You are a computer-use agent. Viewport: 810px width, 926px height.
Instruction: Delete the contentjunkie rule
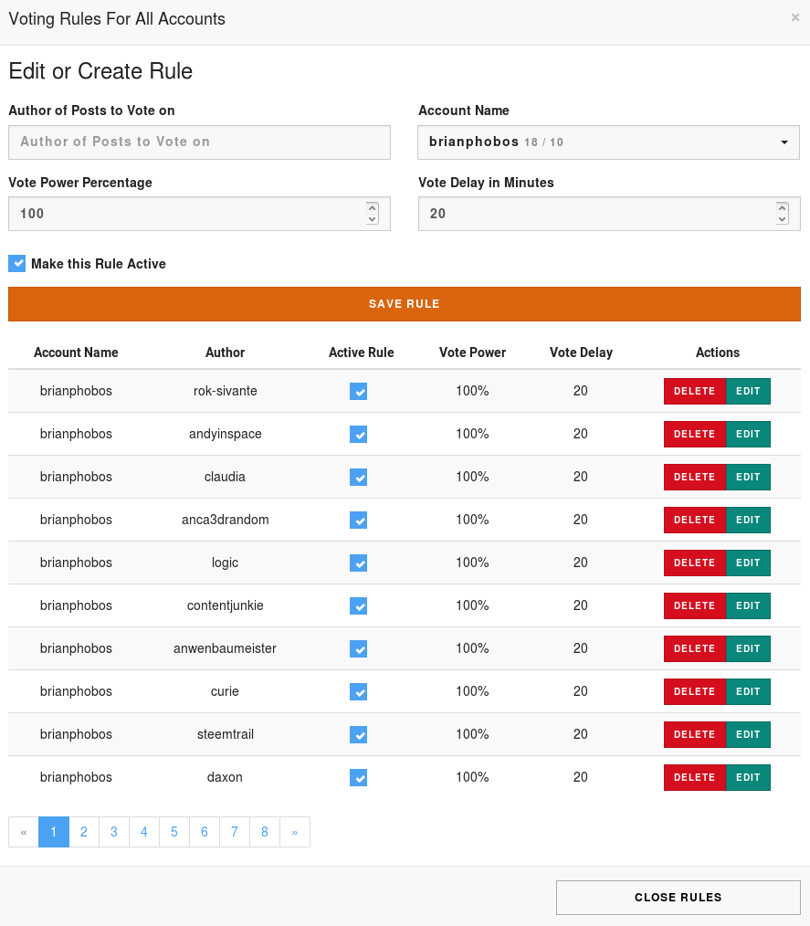(694, 605)
